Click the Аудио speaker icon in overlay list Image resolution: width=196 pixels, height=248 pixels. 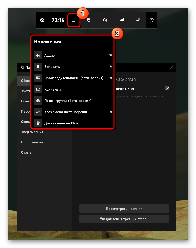38,55
